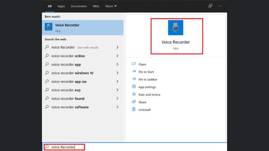
Task: Open the More dropdown filter
Action: tap(111, 6)
